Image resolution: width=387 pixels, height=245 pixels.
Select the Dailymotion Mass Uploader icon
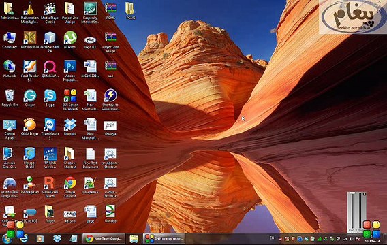point(30,12)
